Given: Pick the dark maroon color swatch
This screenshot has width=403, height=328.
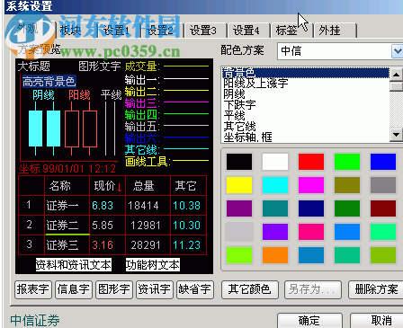Looking at the screenshot, I should [x=383, y=208].
